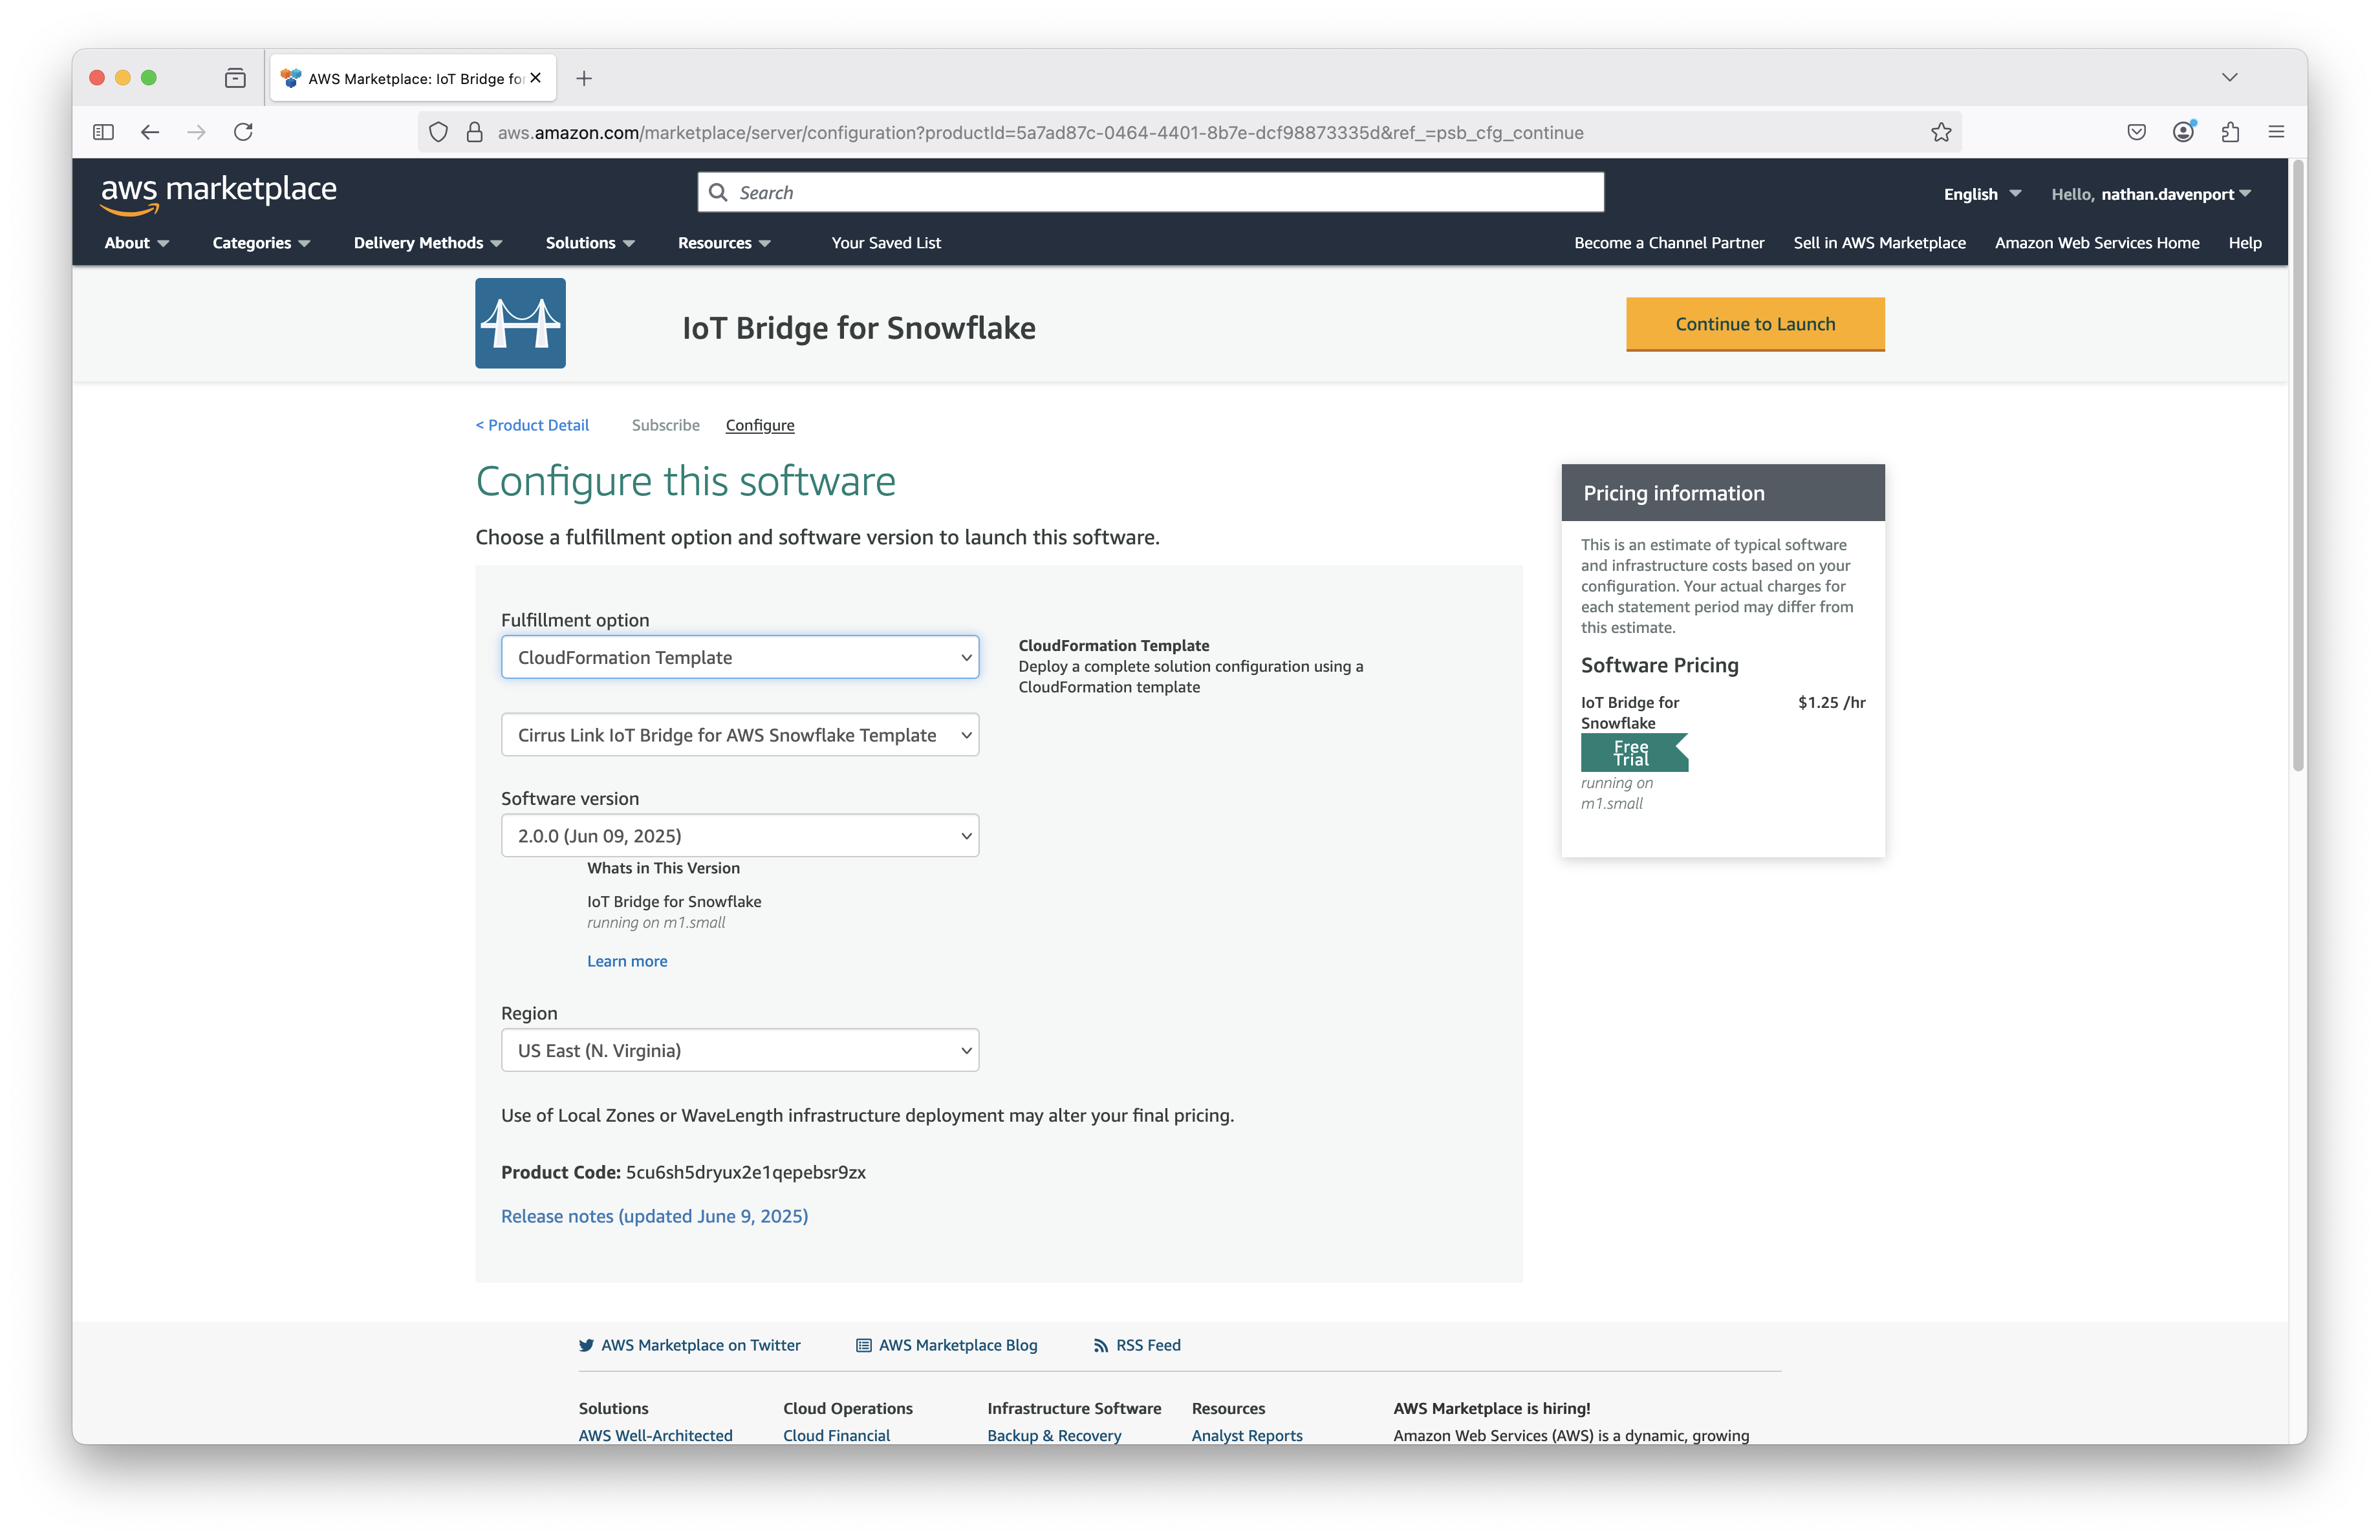Open the browser hamburger menu
Viewport: 2380px width, 1540px height.
click(2276, 132)
